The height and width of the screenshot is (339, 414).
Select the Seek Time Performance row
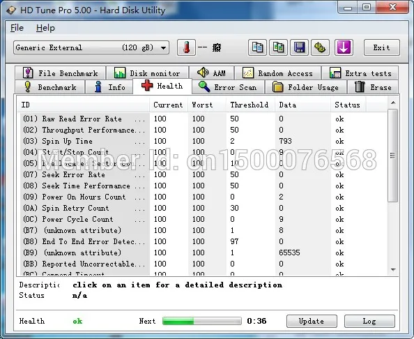click(x=203, y=186)
